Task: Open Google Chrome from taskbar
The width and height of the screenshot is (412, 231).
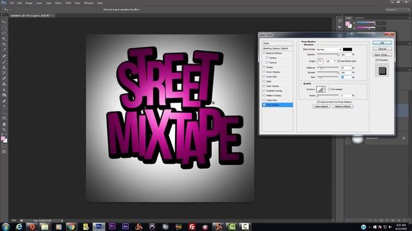Action: pyautogui.click(x=71, y=227)
